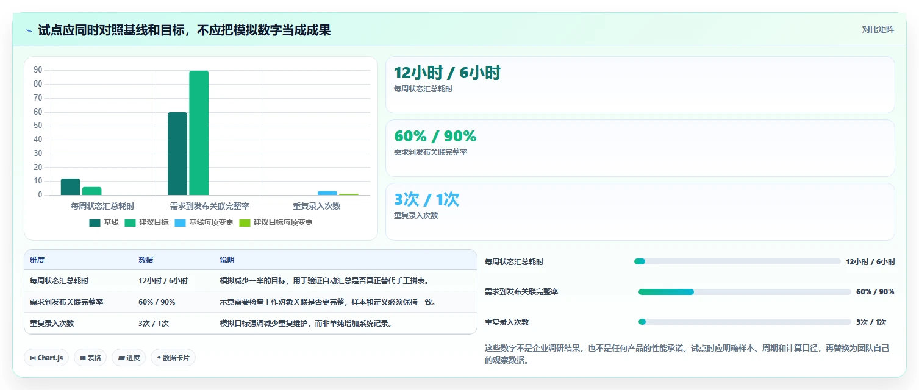Click the 说明 column header
The image size is (919, 390).
click(x=227, y=260)
